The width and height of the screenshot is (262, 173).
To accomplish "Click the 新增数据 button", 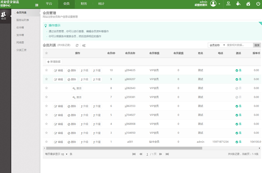I will (54, 61).
